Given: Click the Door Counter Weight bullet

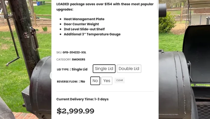Looking at the screenshot, I should 81,24.
